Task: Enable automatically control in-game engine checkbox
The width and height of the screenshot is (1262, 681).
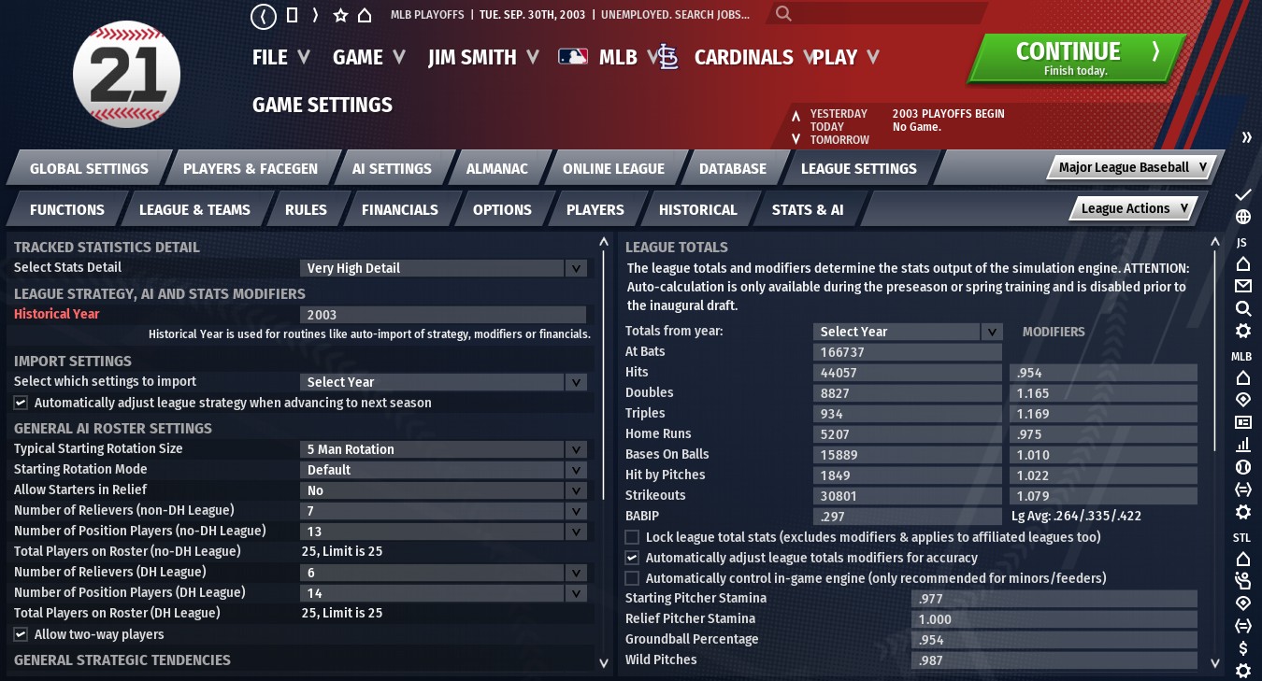Action: coord(632,578)
